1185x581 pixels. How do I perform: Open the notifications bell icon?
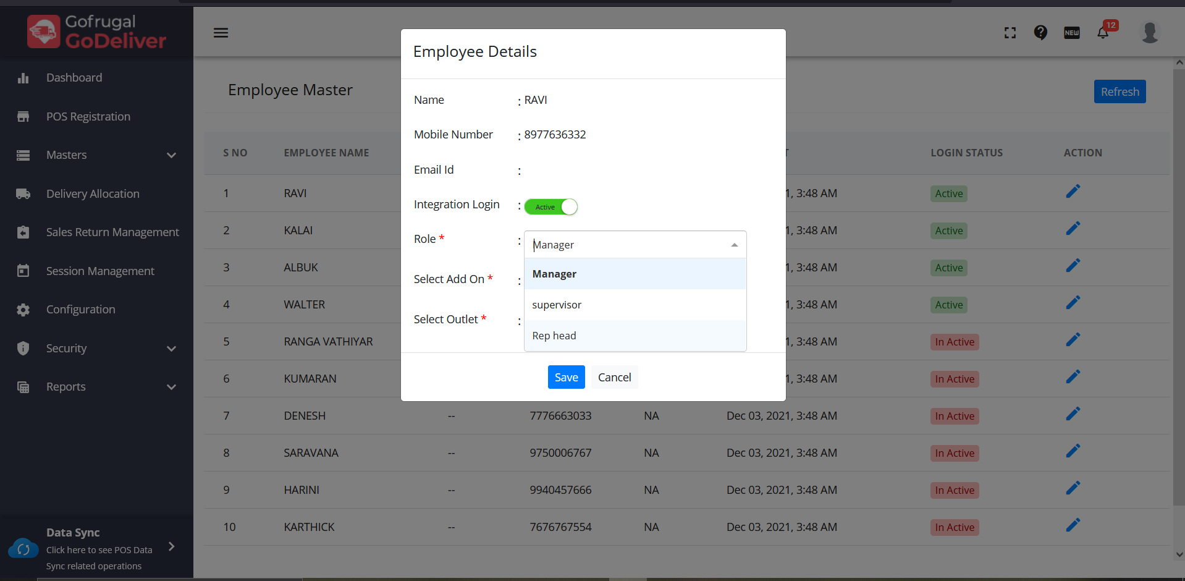point(1103,33)
